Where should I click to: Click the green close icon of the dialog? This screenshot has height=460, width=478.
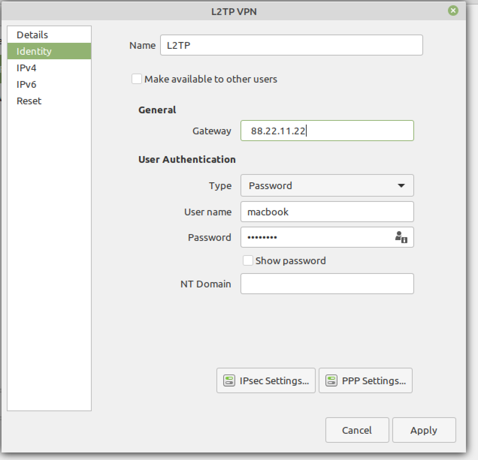[454, 11]
